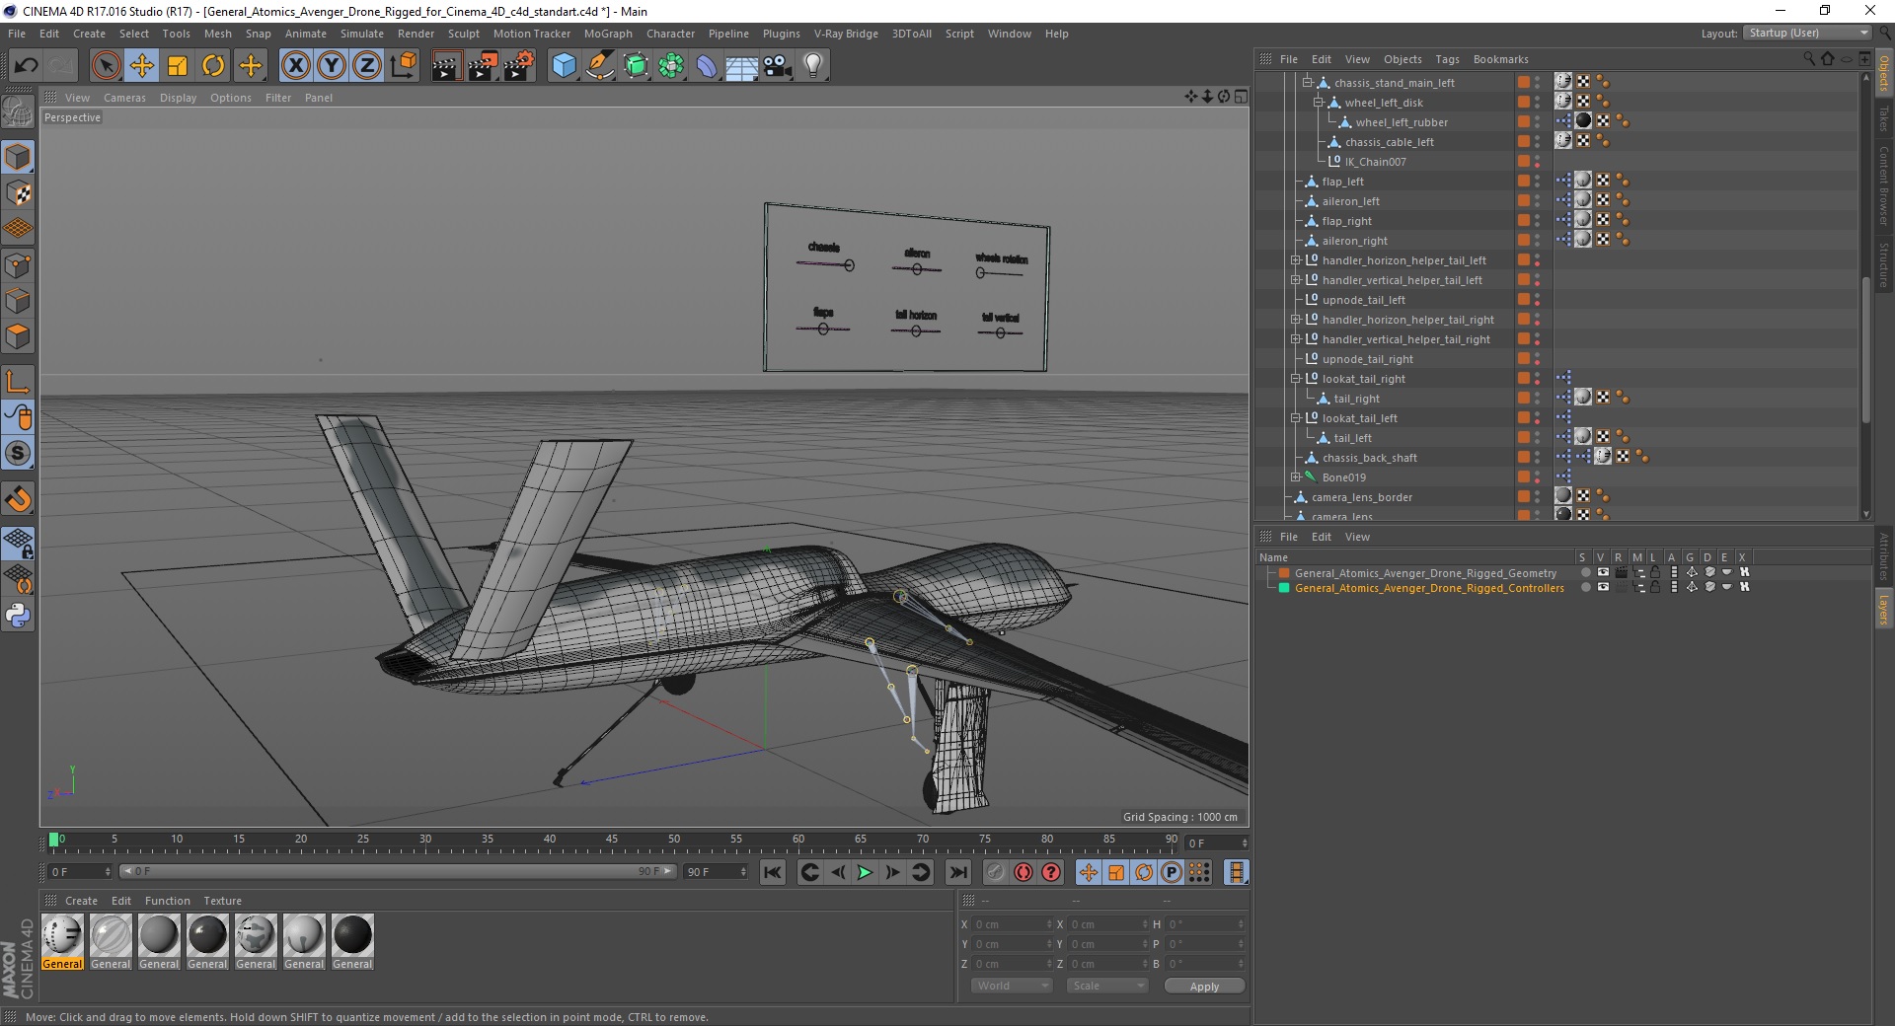Open the File menu in main menu bar
Screen dimensions: 1895x1026
pos(17,34)
